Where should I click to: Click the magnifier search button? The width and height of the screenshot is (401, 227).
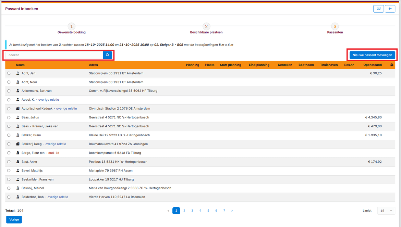pyautogui.click(x=107, y=55)
